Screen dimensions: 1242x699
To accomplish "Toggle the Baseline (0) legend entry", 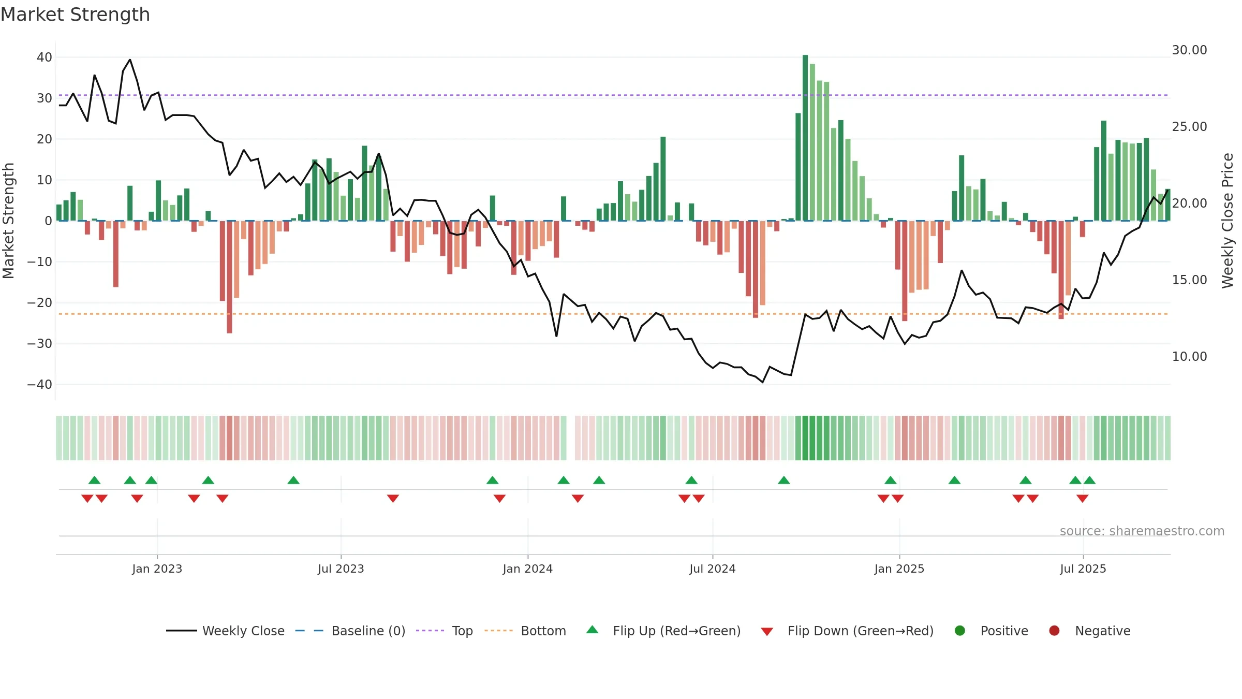I will point(350,631).
